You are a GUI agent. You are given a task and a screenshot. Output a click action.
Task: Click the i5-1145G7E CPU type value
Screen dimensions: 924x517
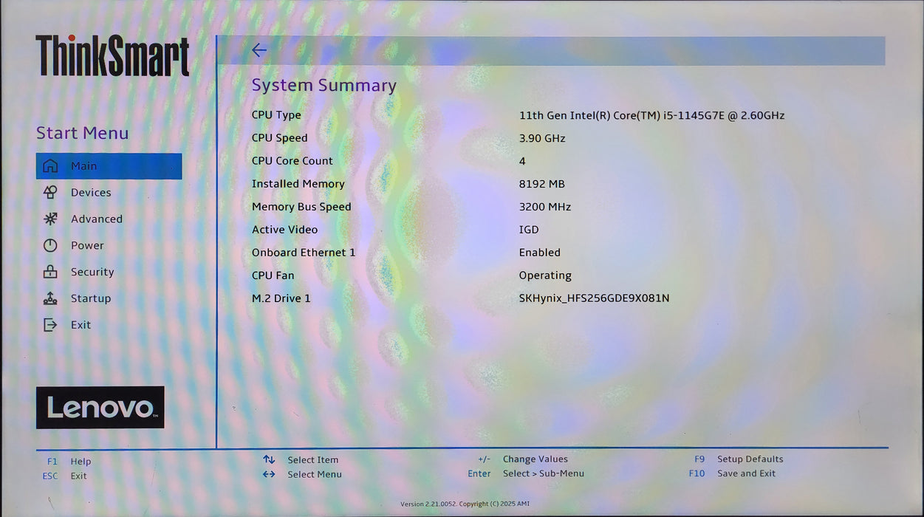pyautogui.click(x=651, y=115)
